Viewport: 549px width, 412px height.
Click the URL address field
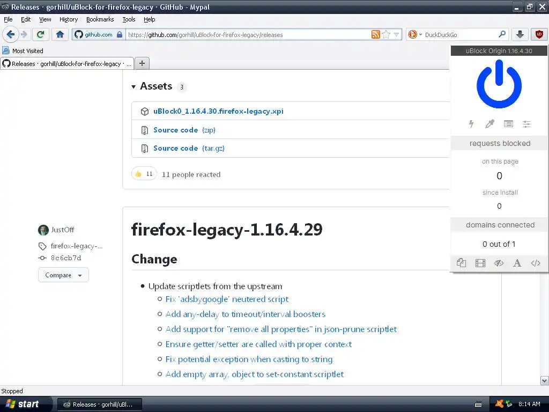click(248, 35)
